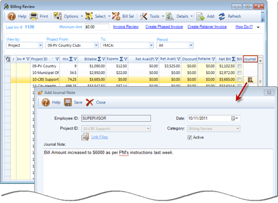
Task: Open the How Do I dropdown arrow
Action: [x=258, y=27]
